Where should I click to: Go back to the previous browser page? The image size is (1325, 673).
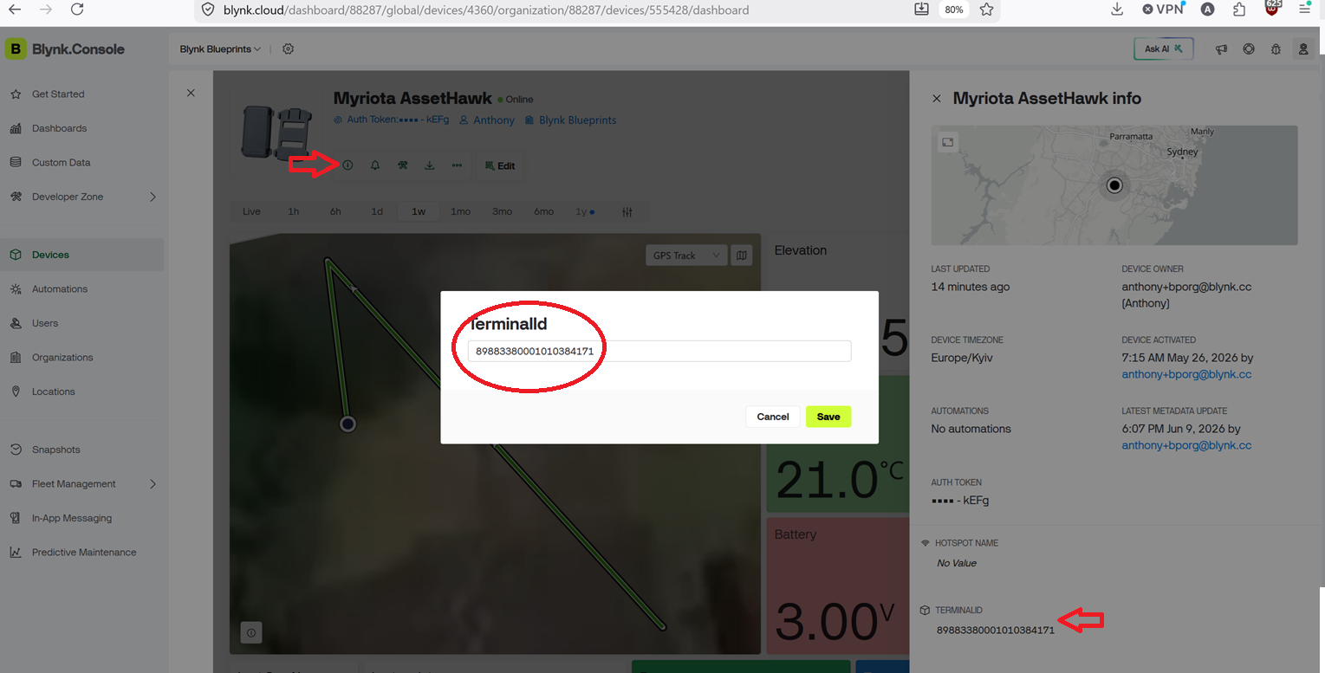coord(15,10)
